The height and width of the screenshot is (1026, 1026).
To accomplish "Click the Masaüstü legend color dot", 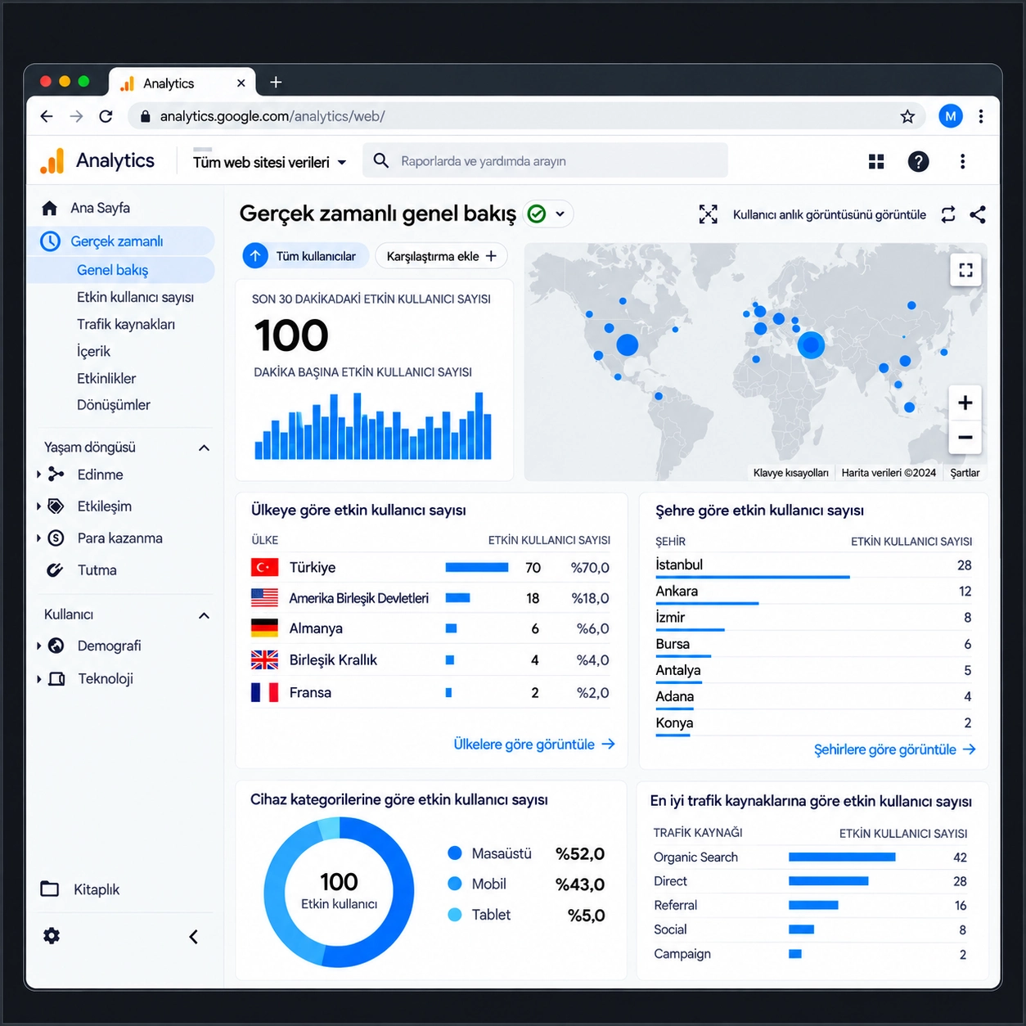I will [x=455, y=853].
